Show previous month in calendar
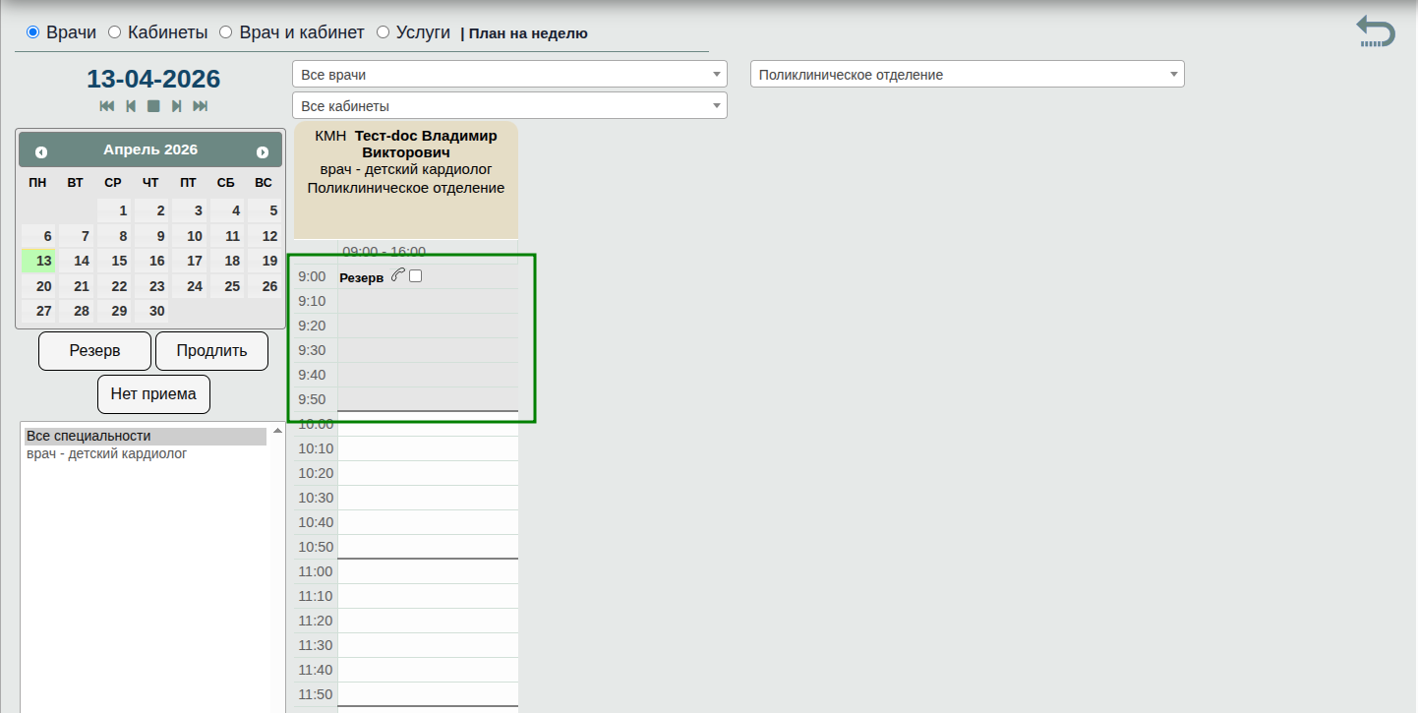The image size is (1418, 713). tap(41, 151)
